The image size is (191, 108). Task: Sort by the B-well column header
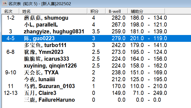tap(117, 11)
